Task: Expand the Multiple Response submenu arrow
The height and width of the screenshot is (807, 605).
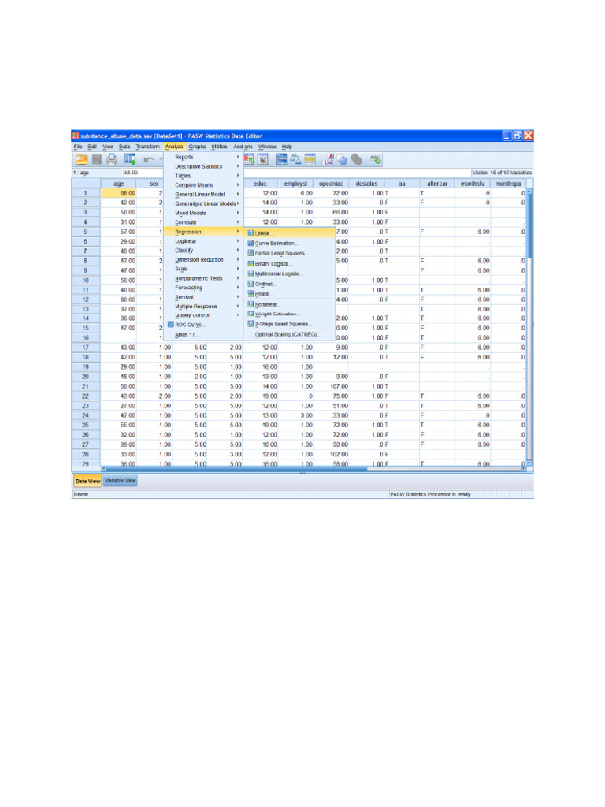Action: (238, 307)
